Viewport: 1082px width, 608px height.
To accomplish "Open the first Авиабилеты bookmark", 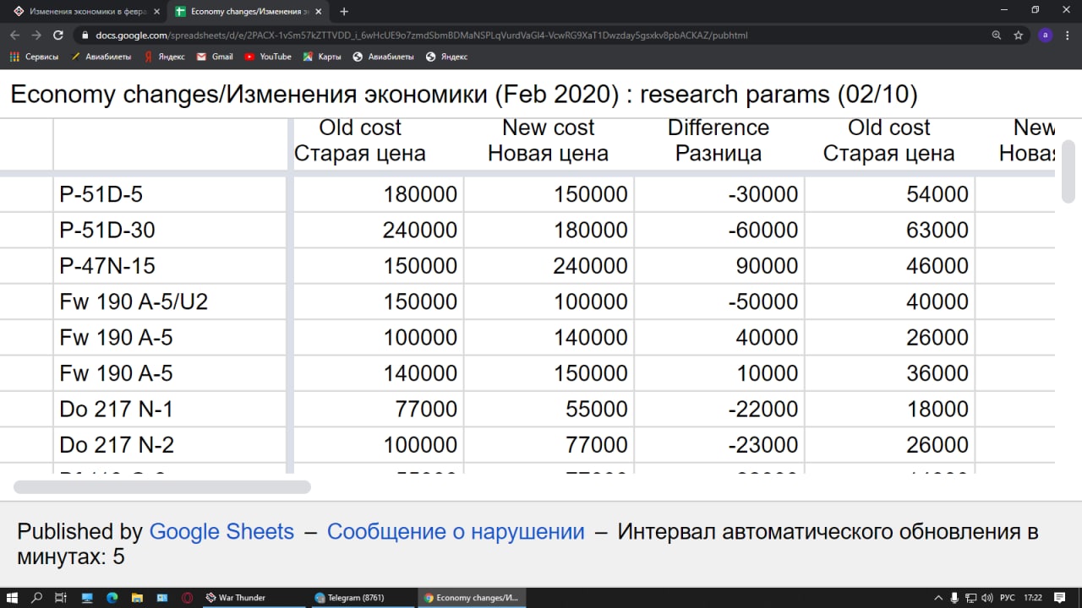I will 101,57.
